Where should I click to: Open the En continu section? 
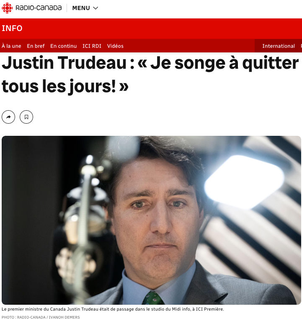click(63, 46)
